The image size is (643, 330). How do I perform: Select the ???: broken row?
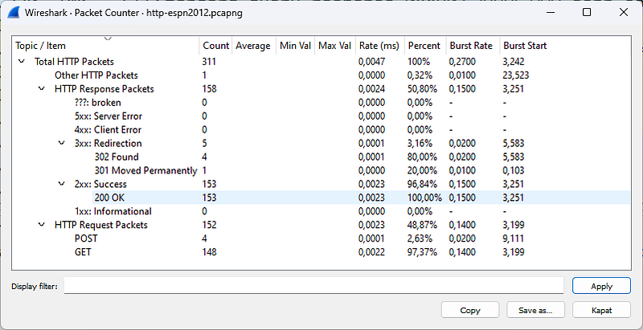tap(321, 102)
